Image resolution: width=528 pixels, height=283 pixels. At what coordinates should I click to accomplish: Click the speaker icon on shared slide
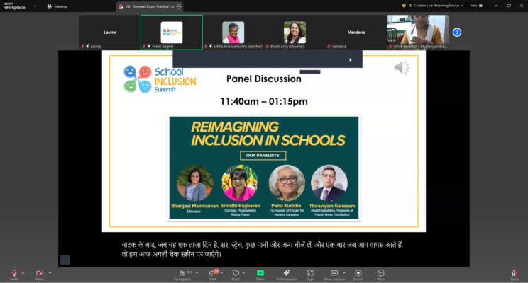(x=402, y=67)
